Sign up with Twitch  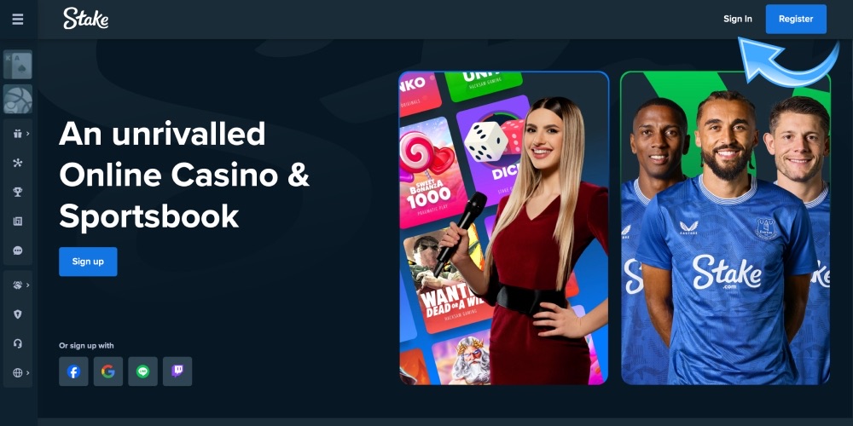(177, 371)
